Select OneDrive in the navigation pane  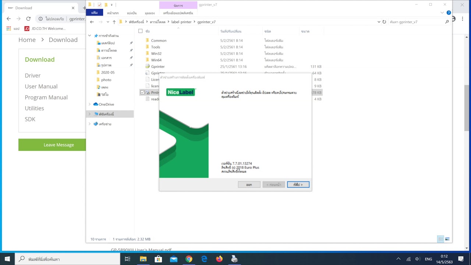pos(106,104)
